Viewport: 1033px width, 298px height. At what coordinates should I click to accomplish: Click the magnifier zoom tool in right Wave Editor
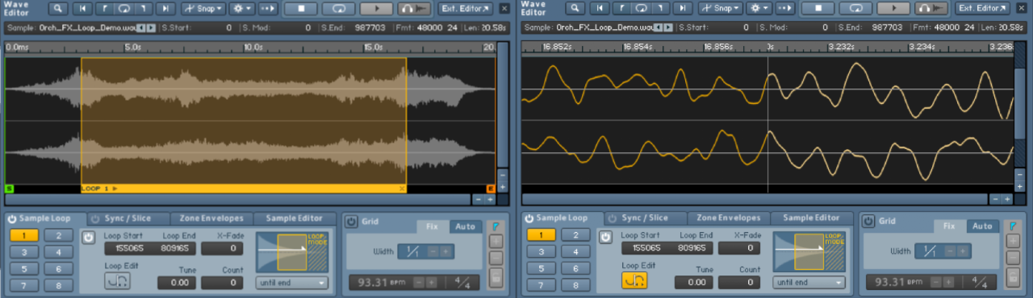click(575, 8)
